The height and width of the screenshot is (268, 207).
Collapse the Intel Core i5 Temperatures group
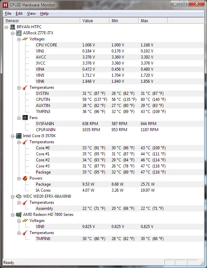click(x=19, y=142)
